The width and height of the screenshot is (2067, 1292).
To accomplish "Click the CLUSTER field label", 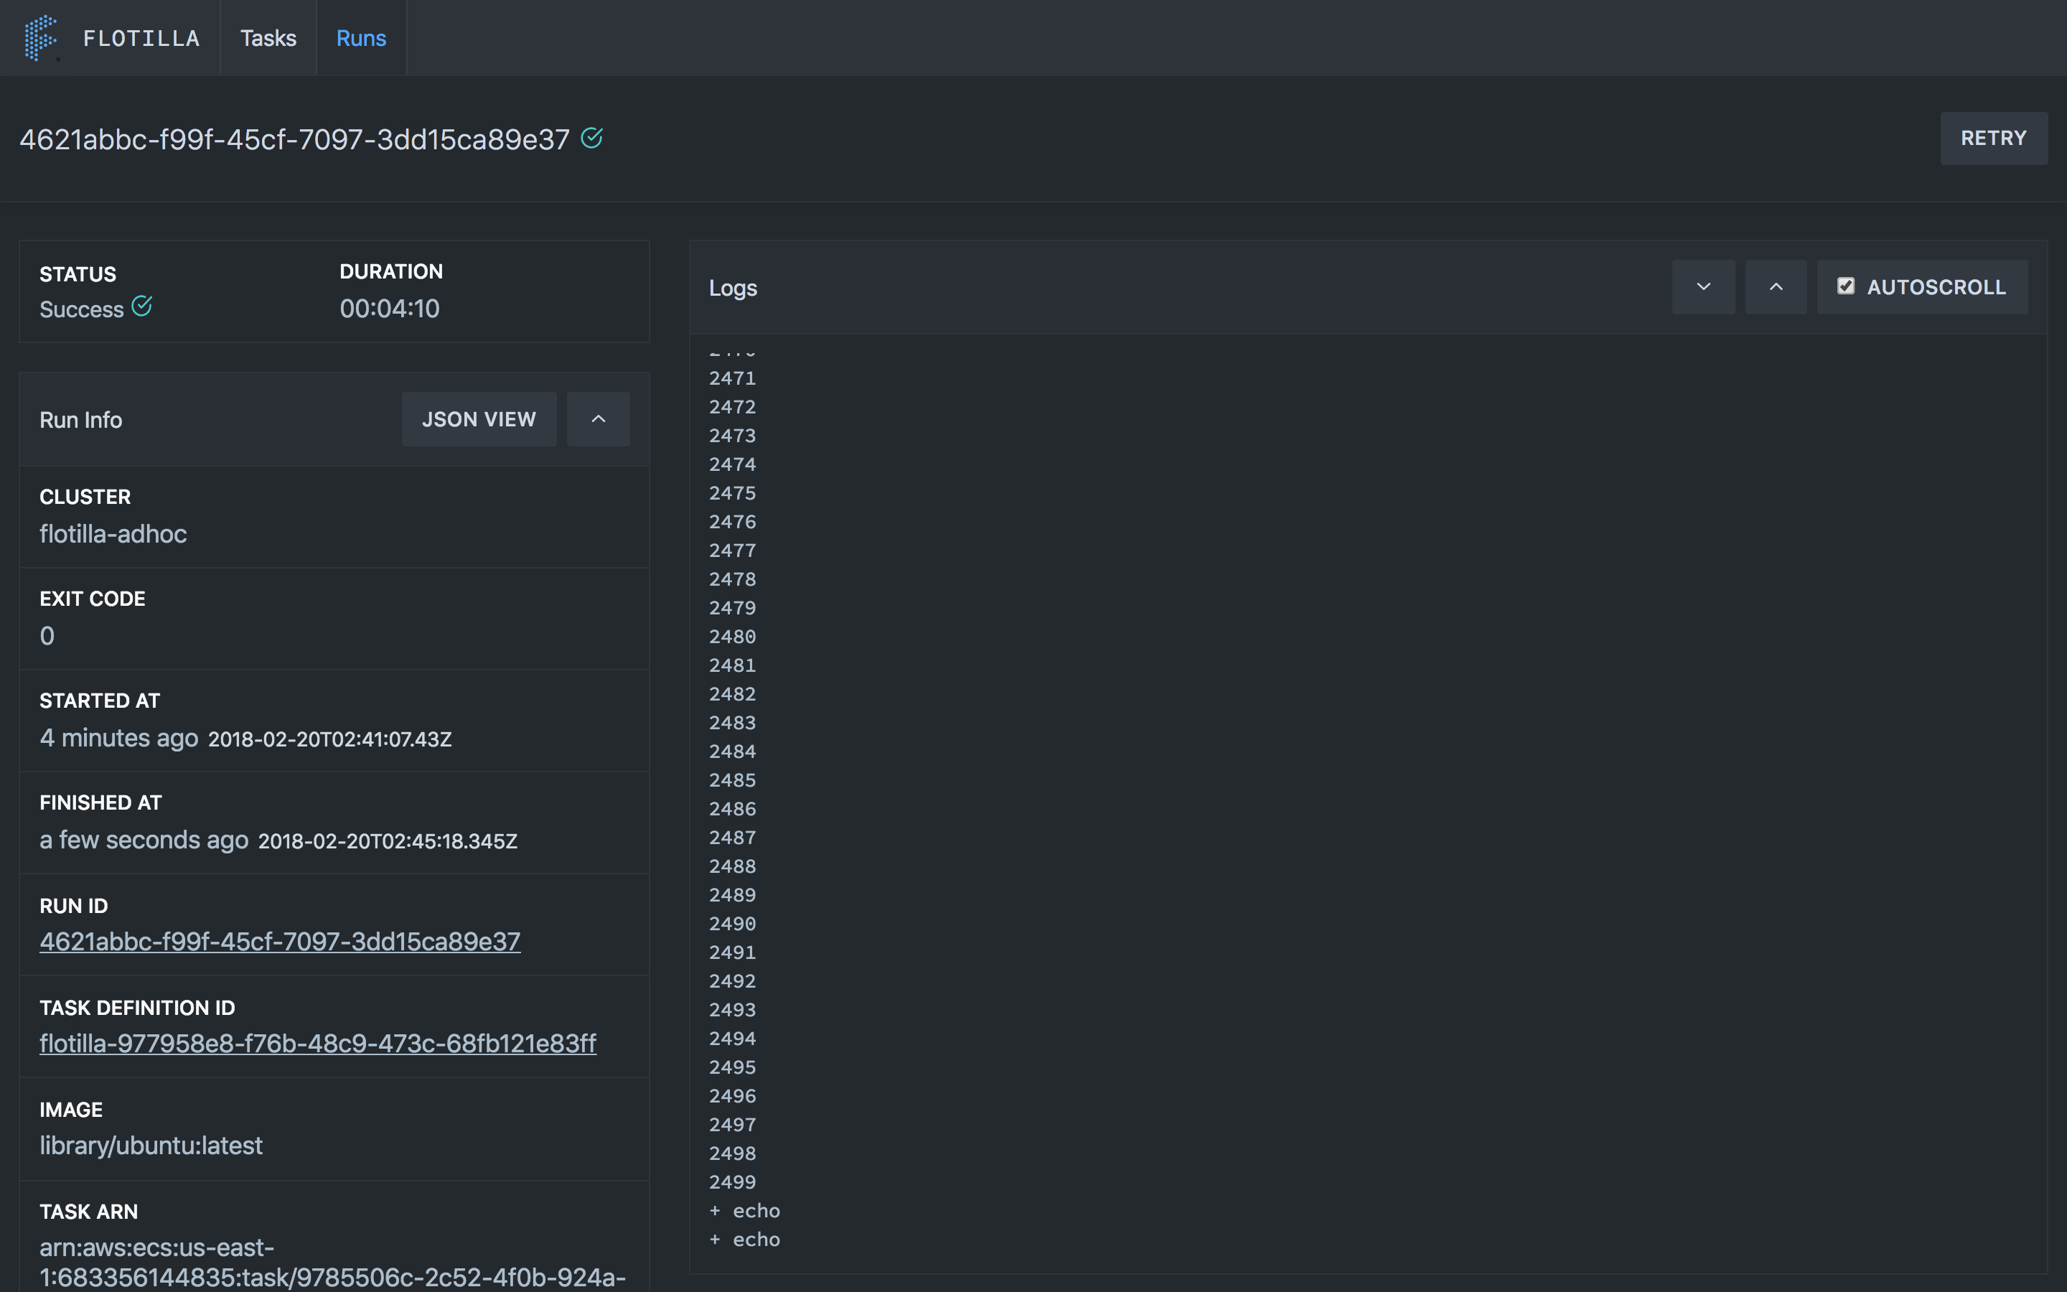I will [85, 497].
